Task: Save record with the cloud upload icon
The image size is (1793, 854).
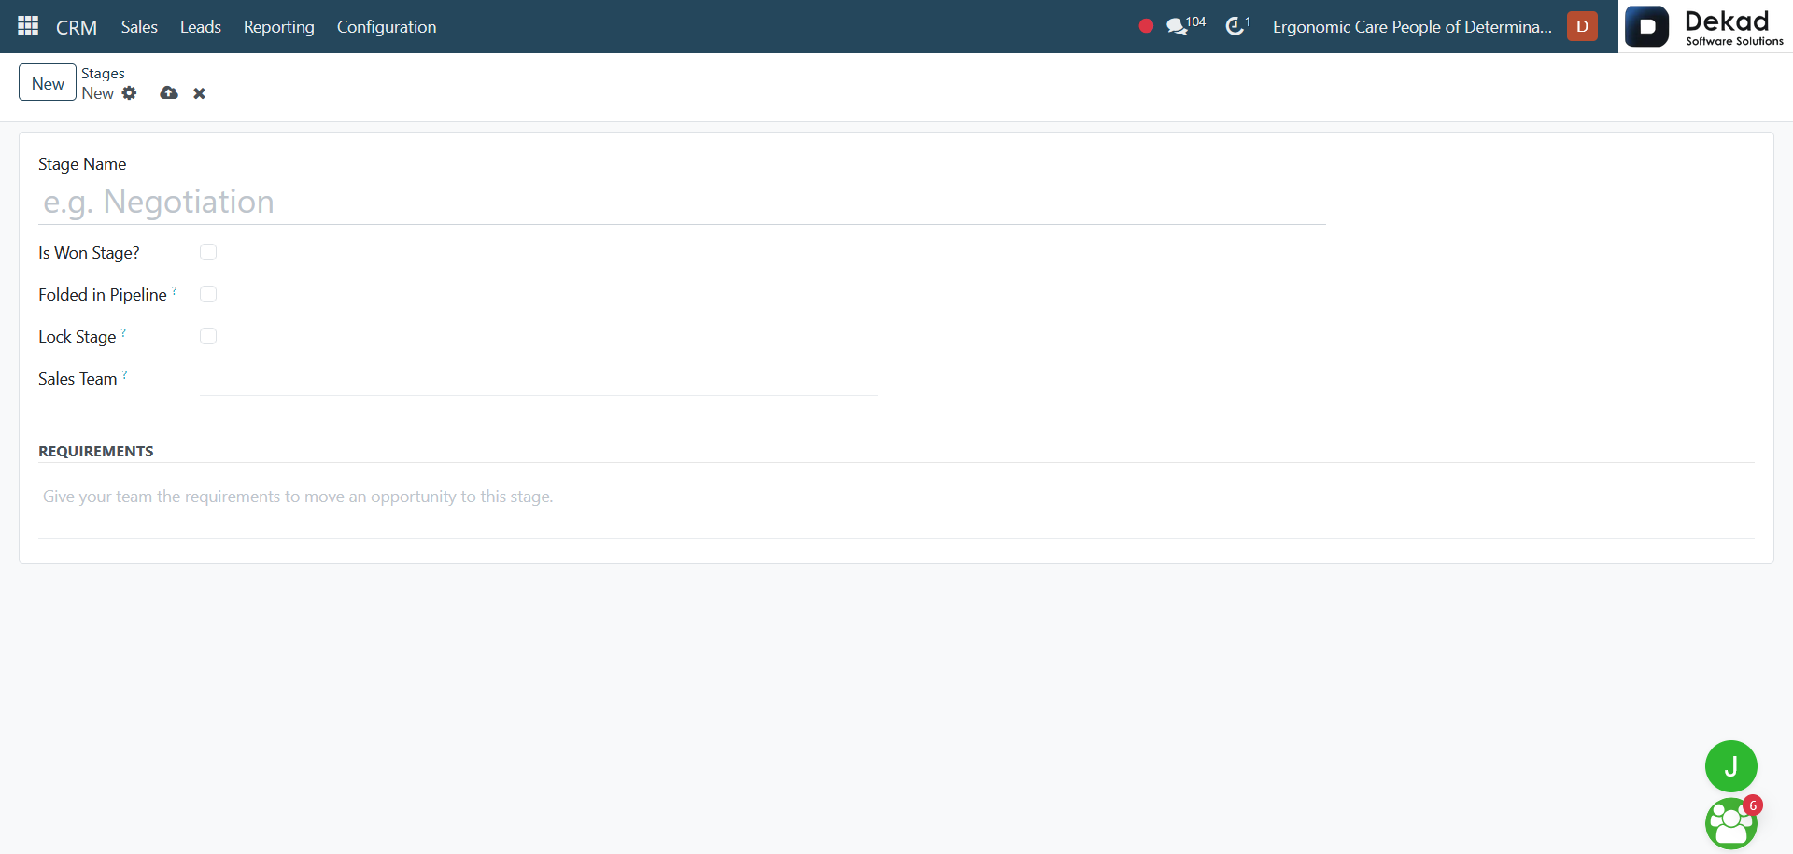Action: point(169,93)
